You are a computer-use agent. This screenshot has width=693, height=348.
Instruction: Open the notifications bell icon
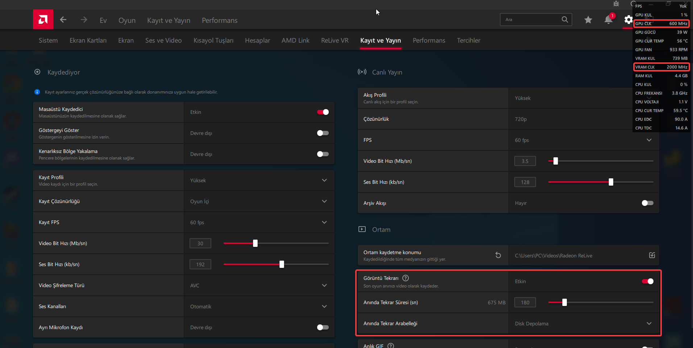coord(608,20)
